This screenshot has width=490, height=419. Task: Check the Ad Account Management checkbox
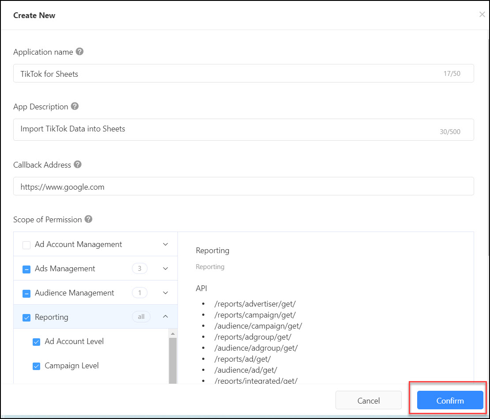click(26, 245)
